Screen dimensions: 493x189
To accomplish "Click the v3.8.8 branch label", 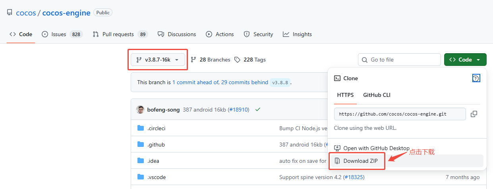I will [280, 82].
